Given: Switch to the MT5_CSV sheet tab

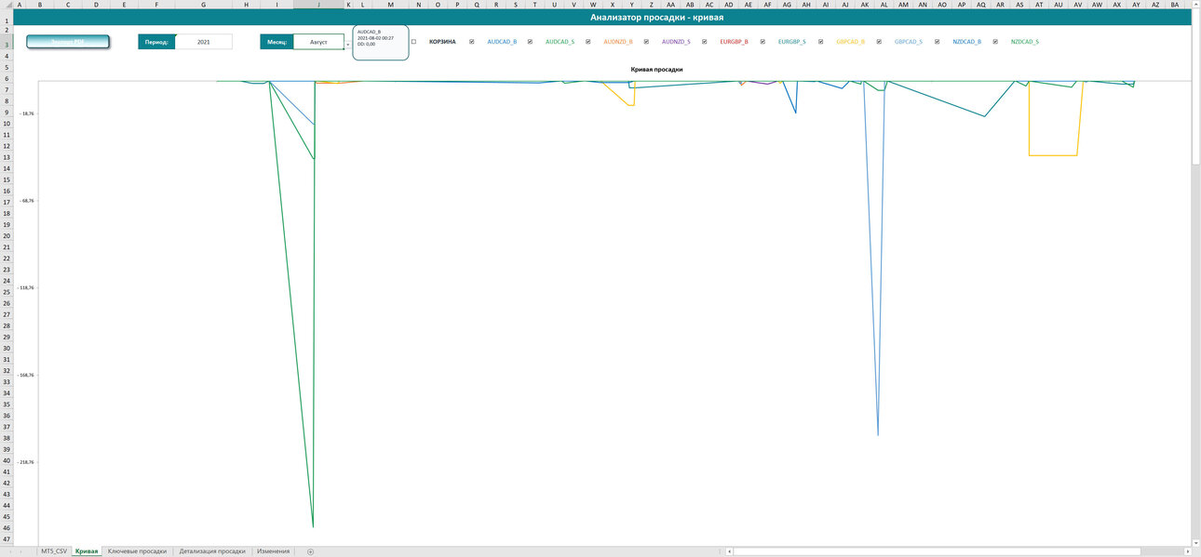Looking at the screenshot, I should 54,551.
